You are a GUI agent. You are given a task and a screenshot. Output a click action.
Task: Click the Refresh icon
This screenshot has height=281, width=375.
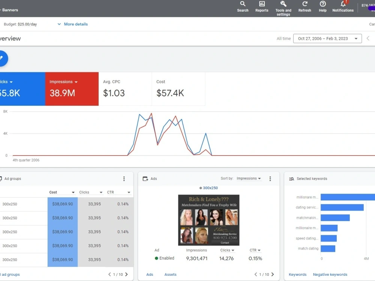click(304, 7)
